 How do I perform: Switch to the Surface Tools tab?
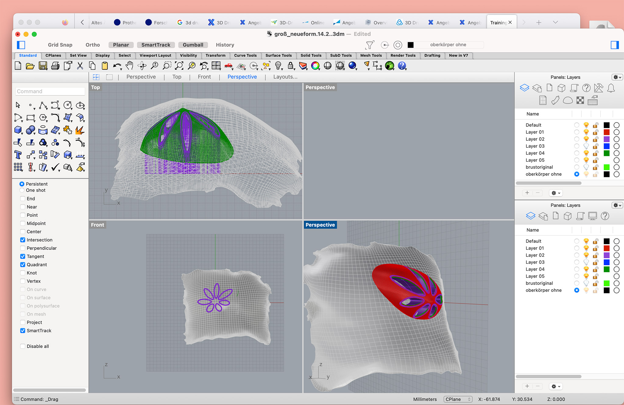278,55
